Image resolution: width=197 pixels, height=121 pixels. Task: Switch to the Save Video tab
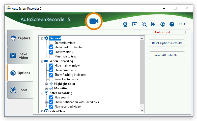[20, 56]
